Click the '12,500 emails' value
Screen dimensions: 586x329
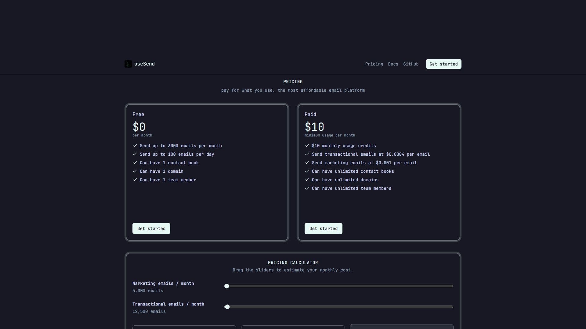point(149,311)
